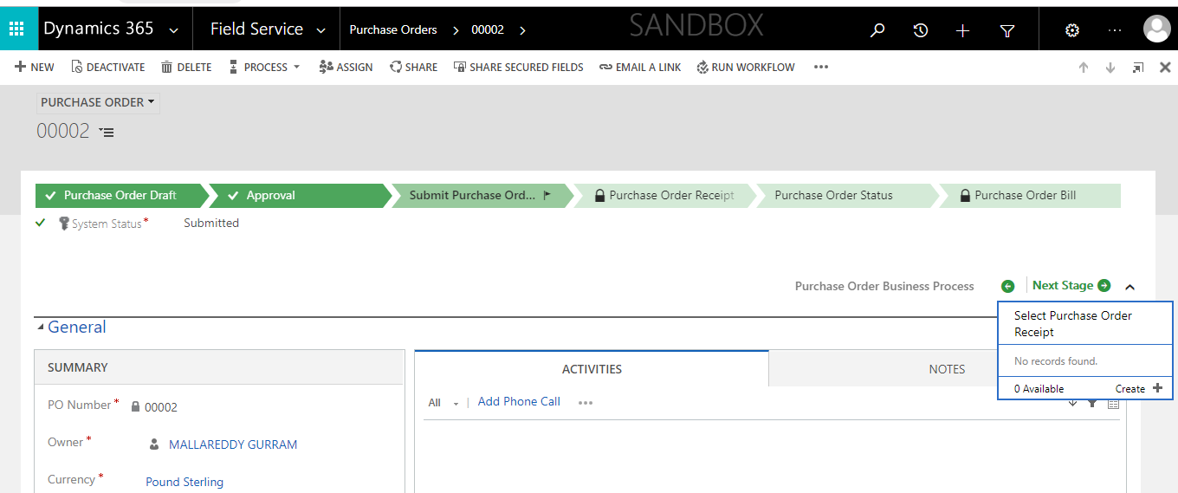Click previous stage green back arrow
Viewport: 1178px width, 493px height.
pos(1007,286)
